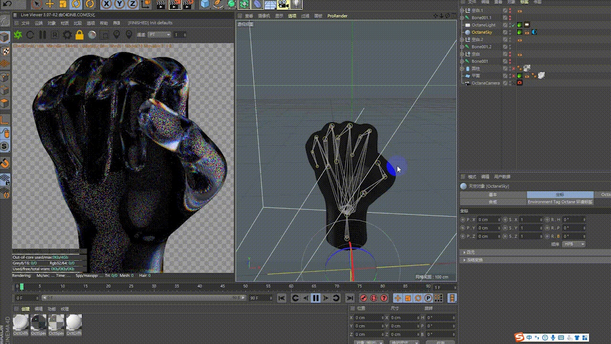611x344 pixels.
Task: Toggle OctaneLight enabled green checkmark
Action: [513, 25]
